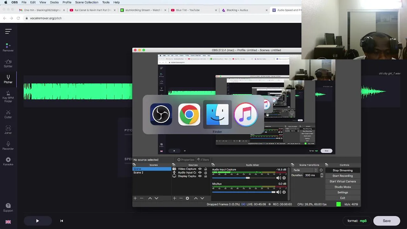Open the Fade transition dropdown
This screenshot has height=229, width=407.
(305, 170)
